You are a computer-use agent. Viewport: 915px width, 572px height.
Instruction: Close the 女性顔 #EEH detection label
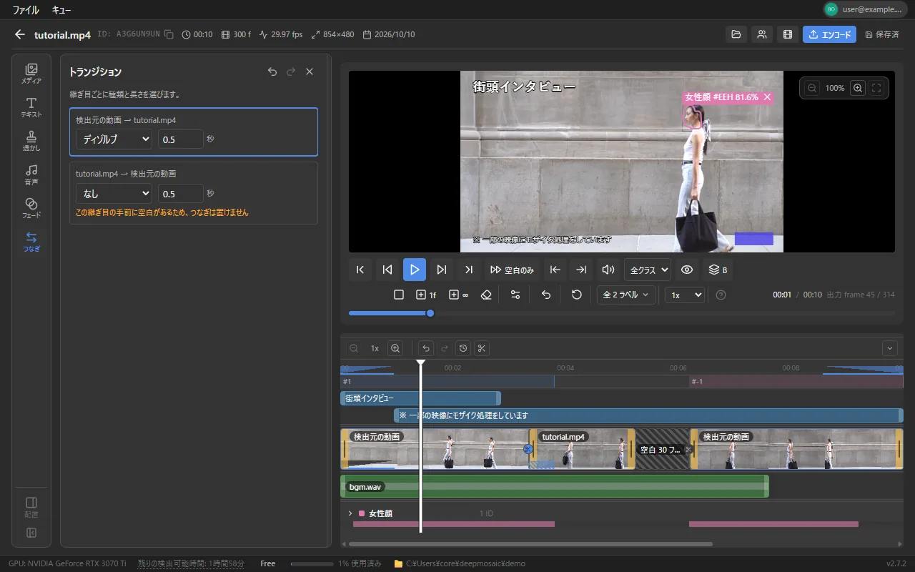767,97
